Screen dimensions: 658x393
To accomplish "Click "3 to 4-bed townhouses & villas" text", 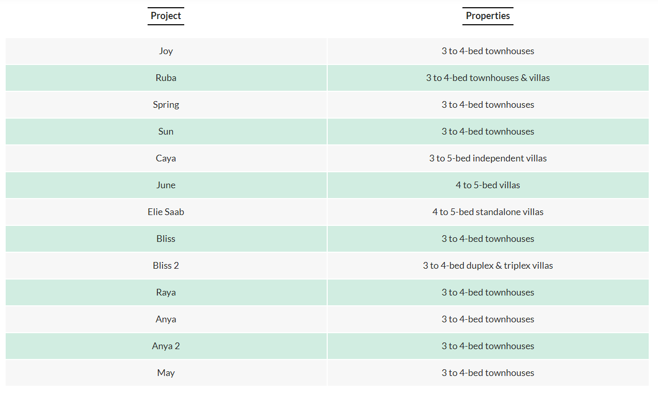I will point(488,78).
